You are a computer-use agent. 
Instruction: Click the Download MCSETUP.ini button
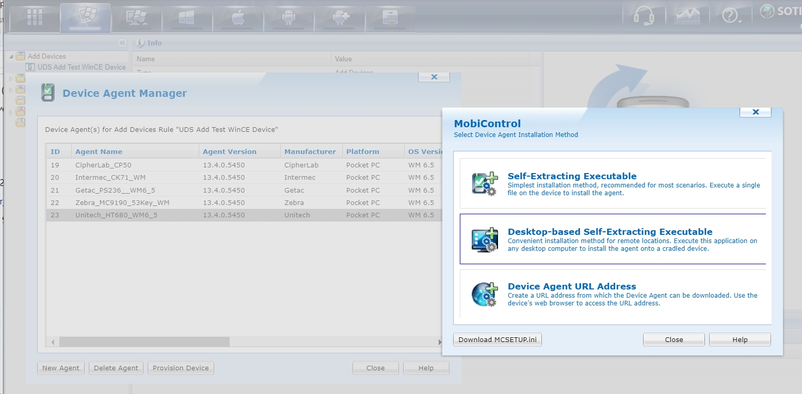[498, 339]
